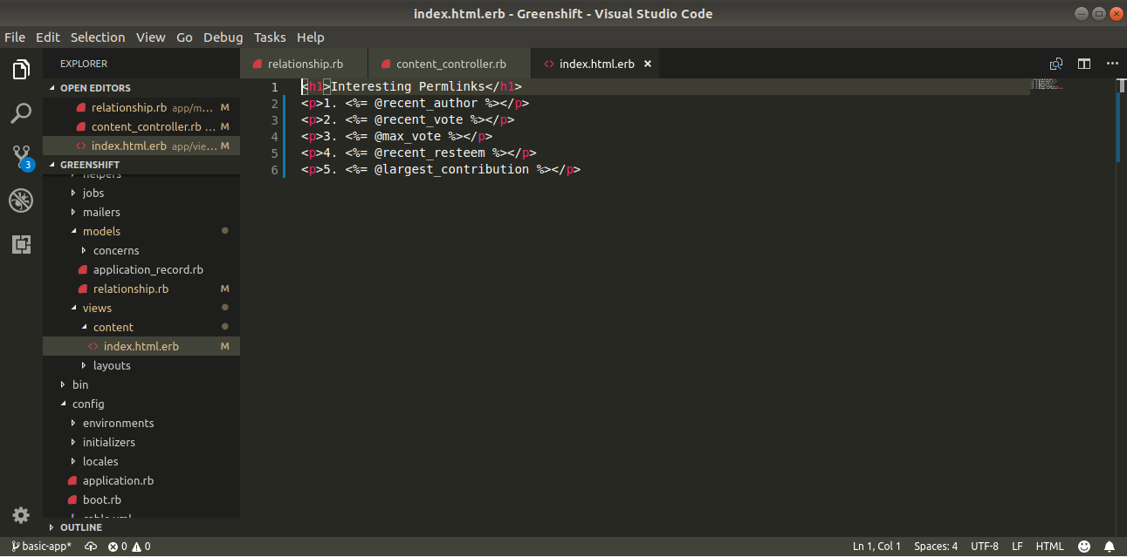Image resolution: width=1127 pixels, height=557 pixels.
Task: Change end of line sequence via LF
Action: click(1017, 547)
